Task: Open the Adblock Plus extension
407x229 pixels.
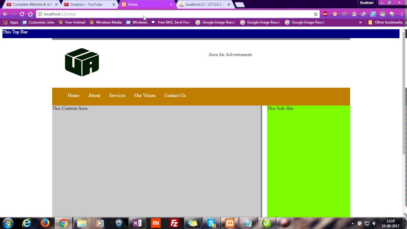Action: 325,14
